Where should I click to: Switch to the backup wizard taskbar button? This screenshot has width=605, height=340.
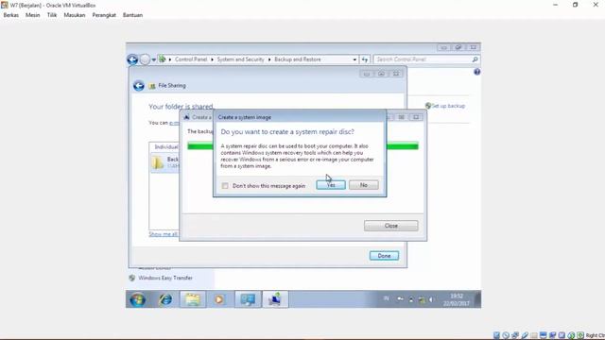pos(275,299)
